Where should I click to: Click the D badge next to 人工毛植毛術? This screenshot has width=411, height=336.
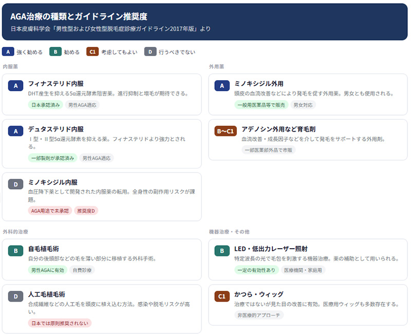16,296
